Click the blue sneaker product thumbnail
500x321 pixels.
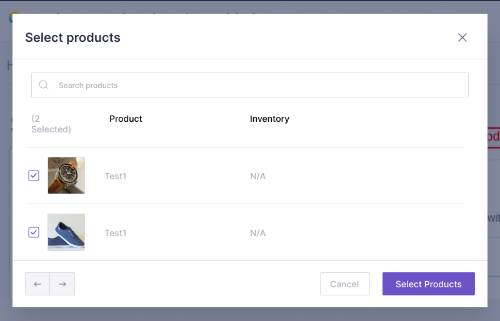(x=66, y=232)
